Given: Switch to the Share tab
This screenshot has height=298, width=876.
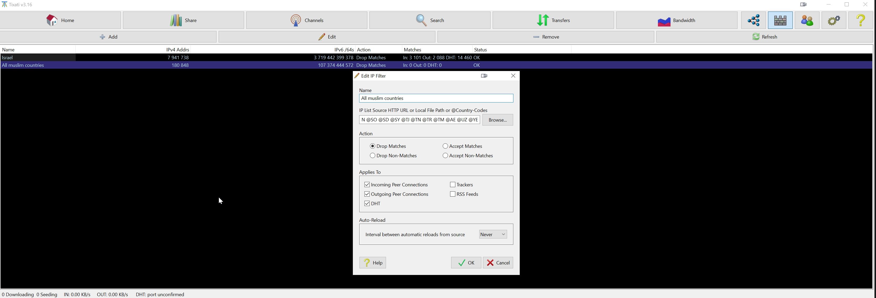Looking at the screenshot, I should tap(183, 20).
